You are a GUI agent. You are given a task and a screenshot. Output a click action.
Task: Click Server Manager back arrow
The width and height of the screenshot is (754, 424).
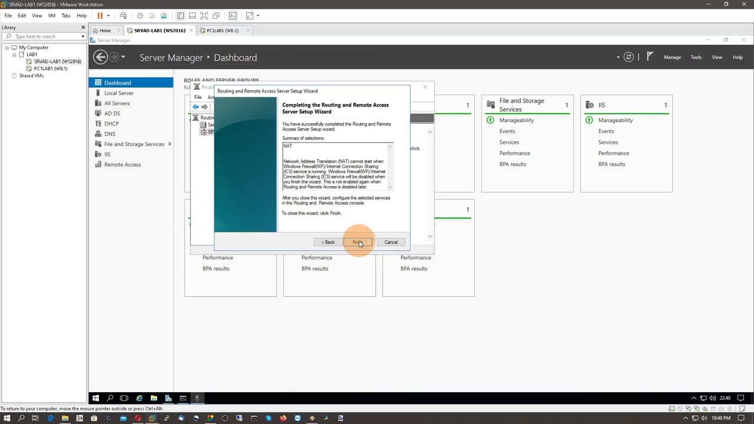[x=101, y=57]
